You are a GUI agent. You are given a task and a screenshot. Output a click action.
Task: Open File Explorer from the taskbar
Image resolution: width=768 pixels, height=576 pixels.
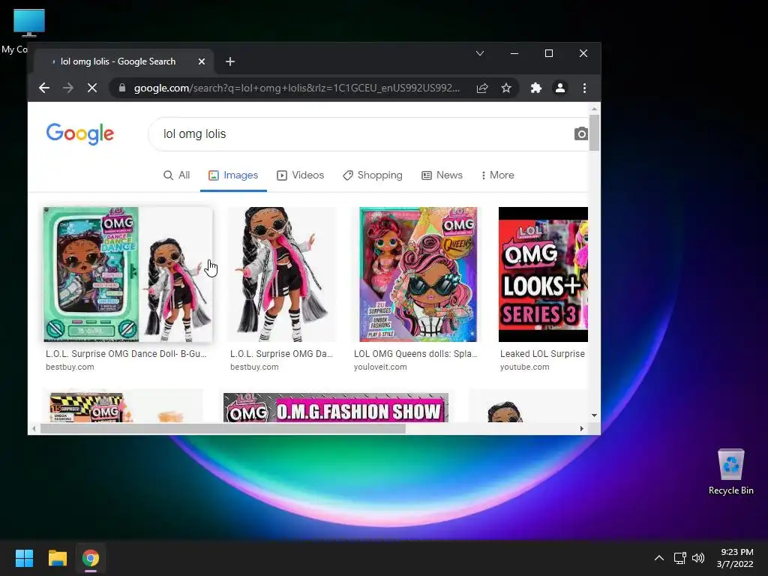(57, 558)
